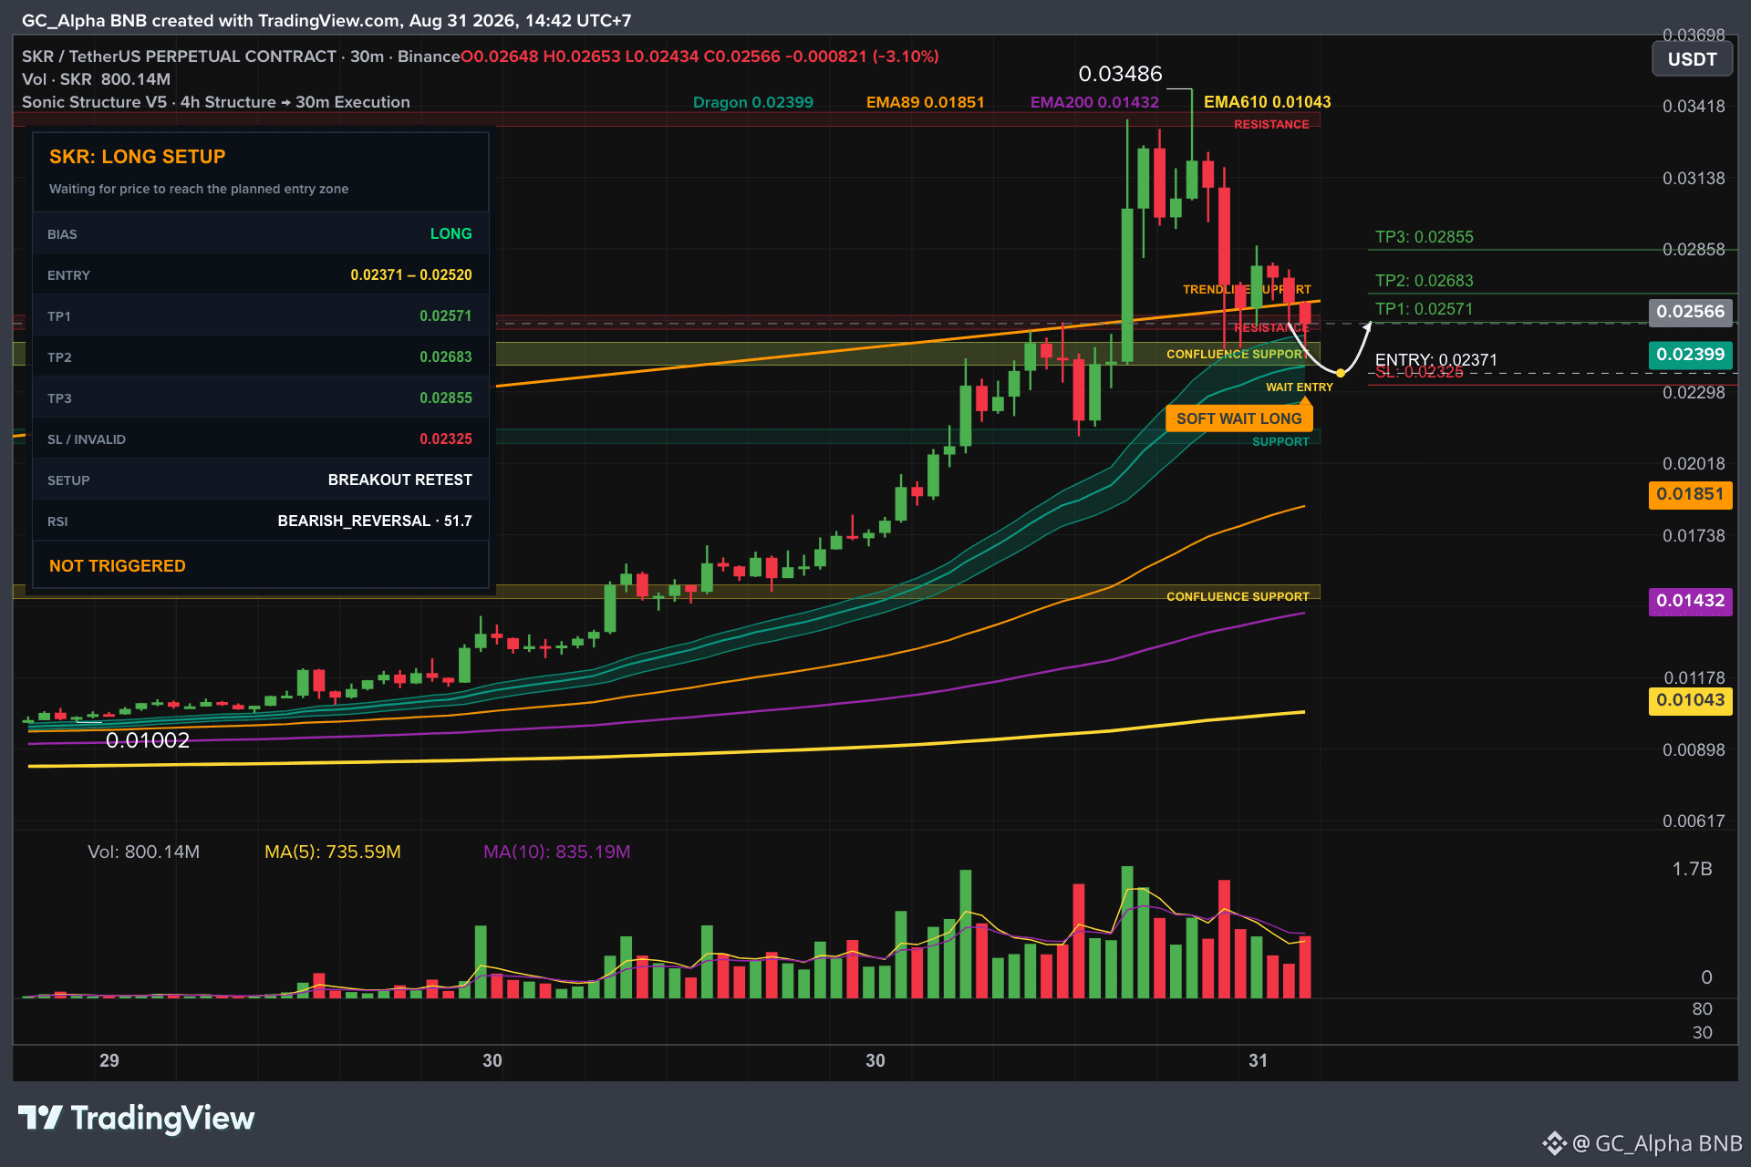1751x1167 pixels.
Task: Click TP3 row value 0.02855 in setup panel
Action: [x=446, y=398]
